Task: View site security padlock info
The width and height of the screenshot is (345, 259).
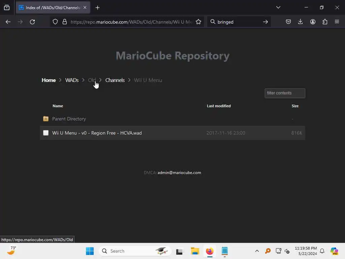Action: click(64, 22)
